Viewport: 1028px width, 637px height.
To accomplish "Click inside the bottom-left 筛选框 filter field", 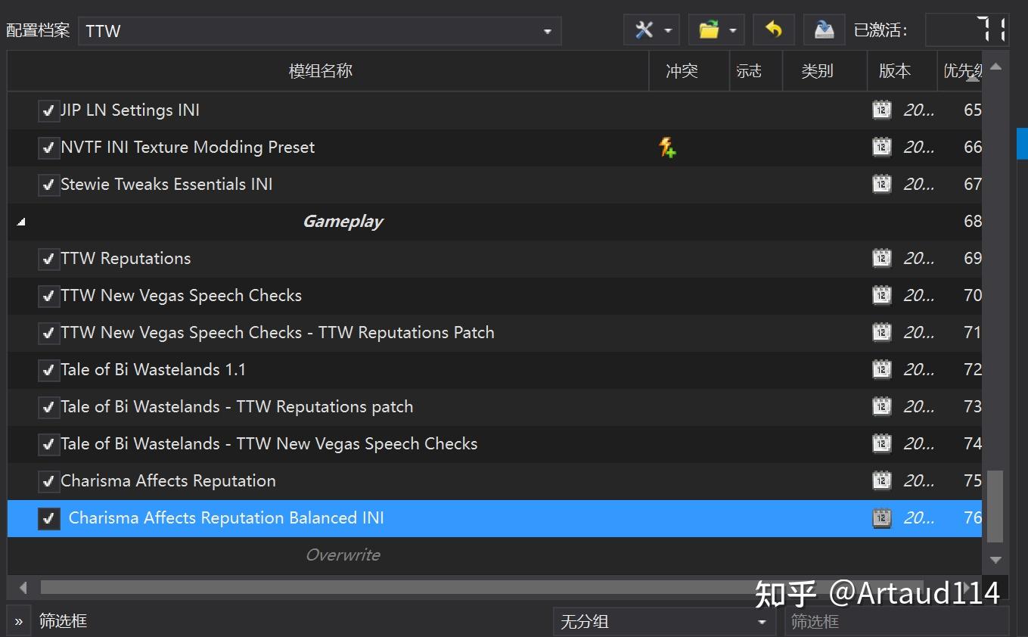I will pos(91,620).
